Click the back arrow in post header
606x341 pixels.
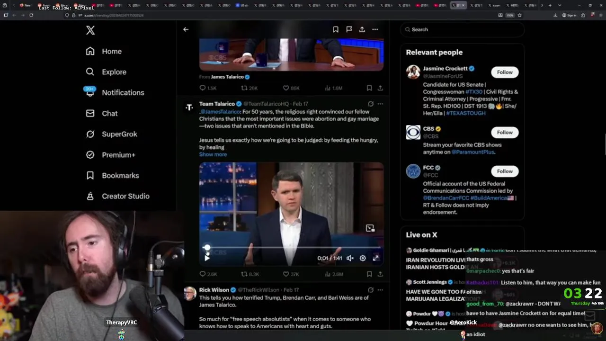pyautogui.click(x=186, y=29)
